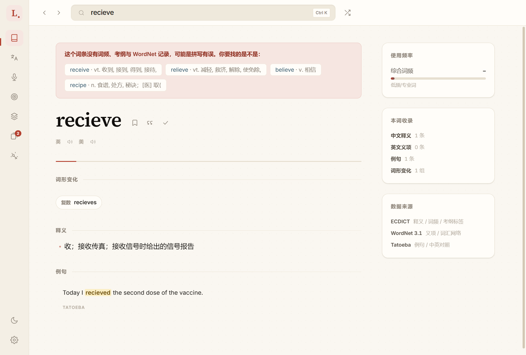Open the translate sidebar icon
The width and height of the screenshot is (526, 355).
(15, 58)
